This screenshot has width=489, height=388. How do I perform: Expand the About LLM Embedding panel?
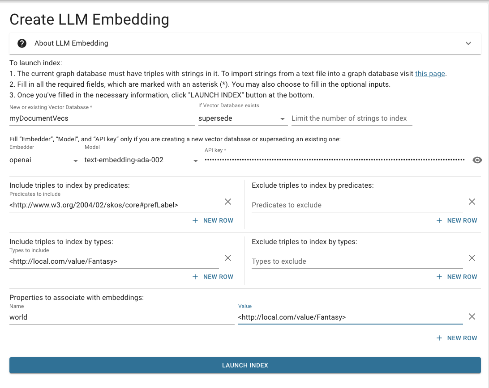coord(468,43)
